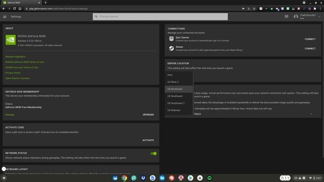Click the Steam logo icon
This screenshot has height=182, width=324.
click(x=171, y=49)
